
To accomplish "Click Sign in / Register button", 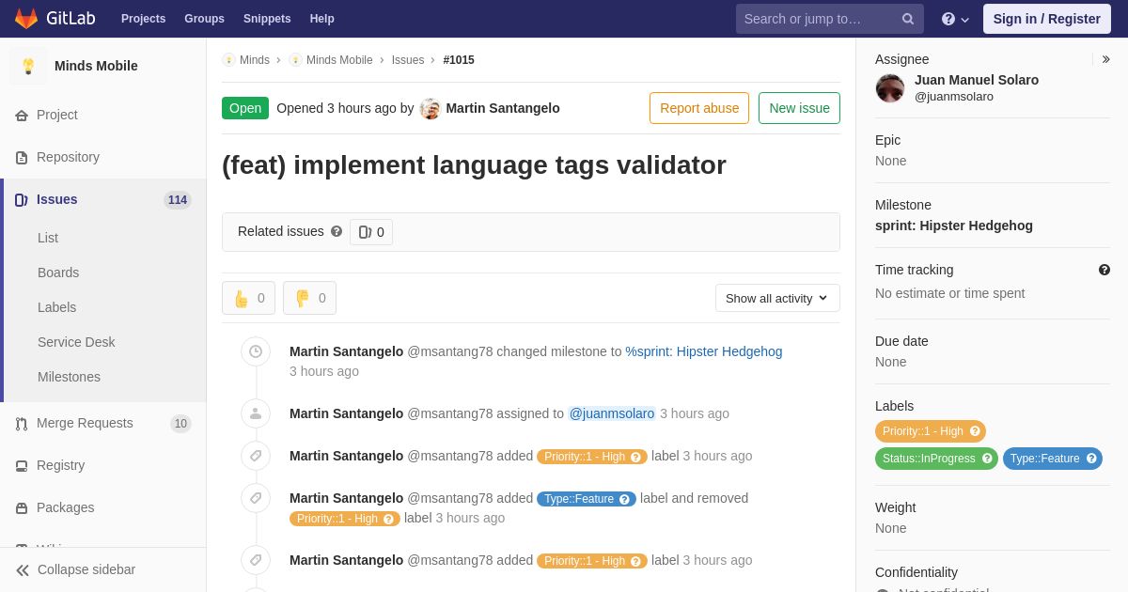I will pyautogui.click(x=1047, y=19).
